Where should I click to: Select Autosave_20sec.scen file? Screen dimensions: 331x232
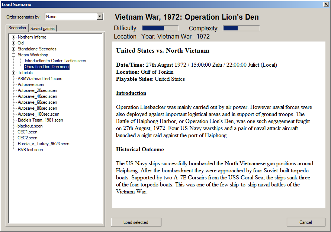pyautogui.click(x=37, y=90)
